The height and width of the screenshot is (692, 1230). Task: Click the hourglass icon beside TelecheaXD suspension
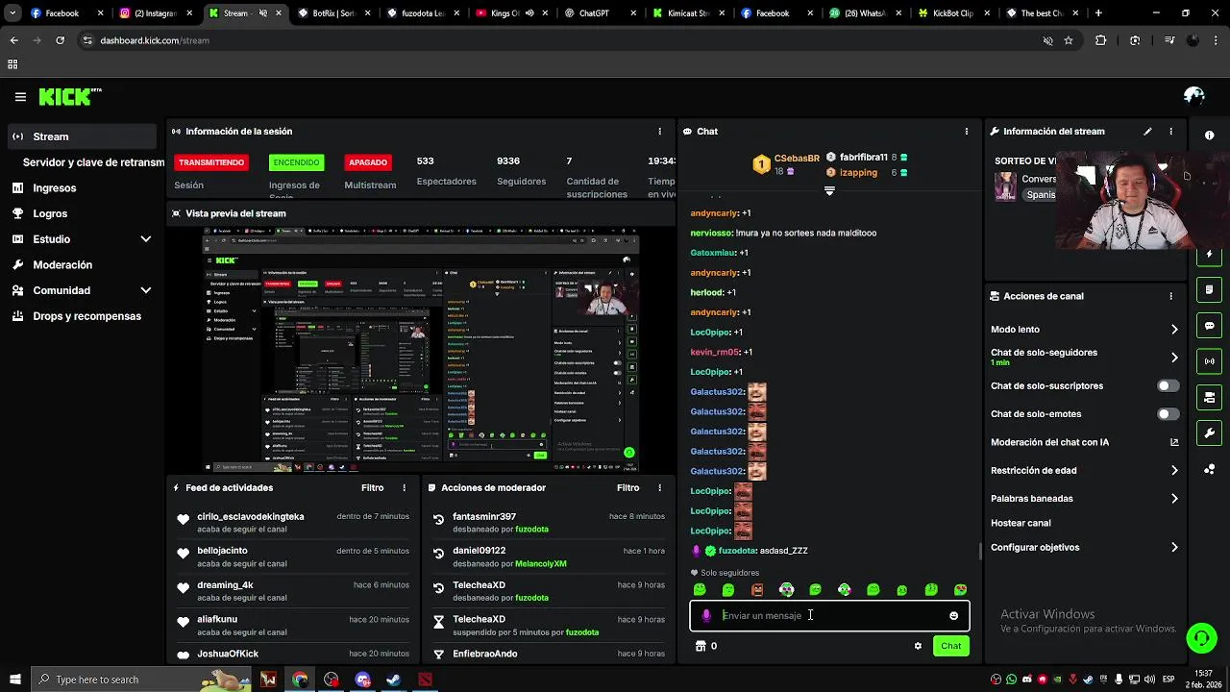click(439, 623)
